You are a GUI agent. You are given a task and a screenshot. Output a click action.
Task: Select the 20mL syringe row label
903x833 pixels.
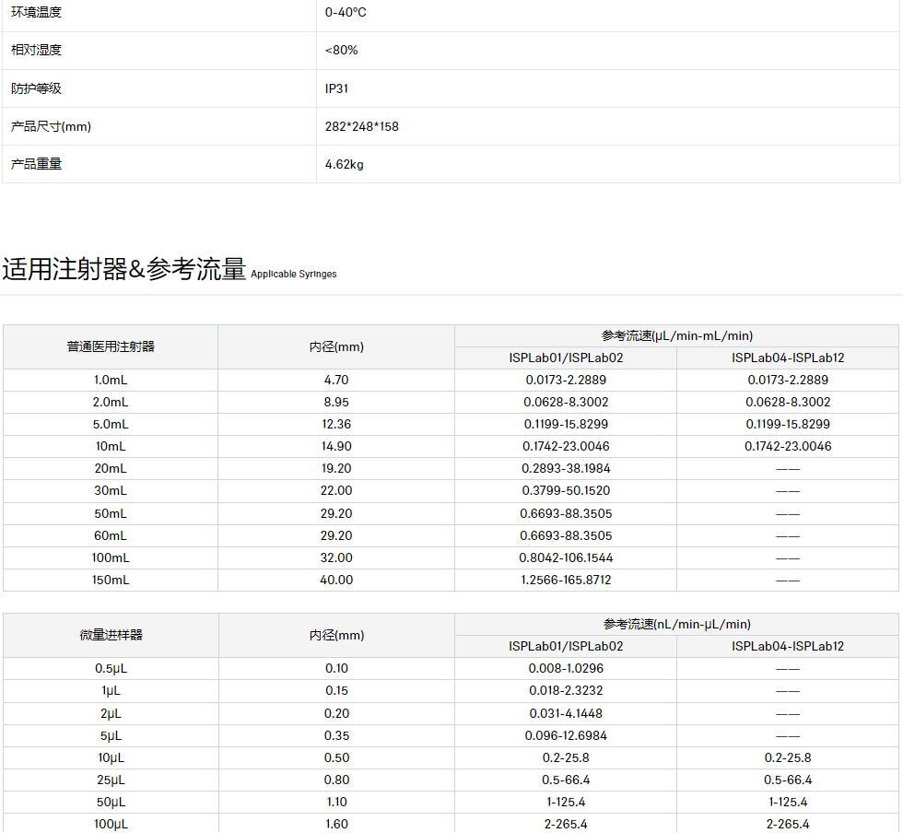111,469
